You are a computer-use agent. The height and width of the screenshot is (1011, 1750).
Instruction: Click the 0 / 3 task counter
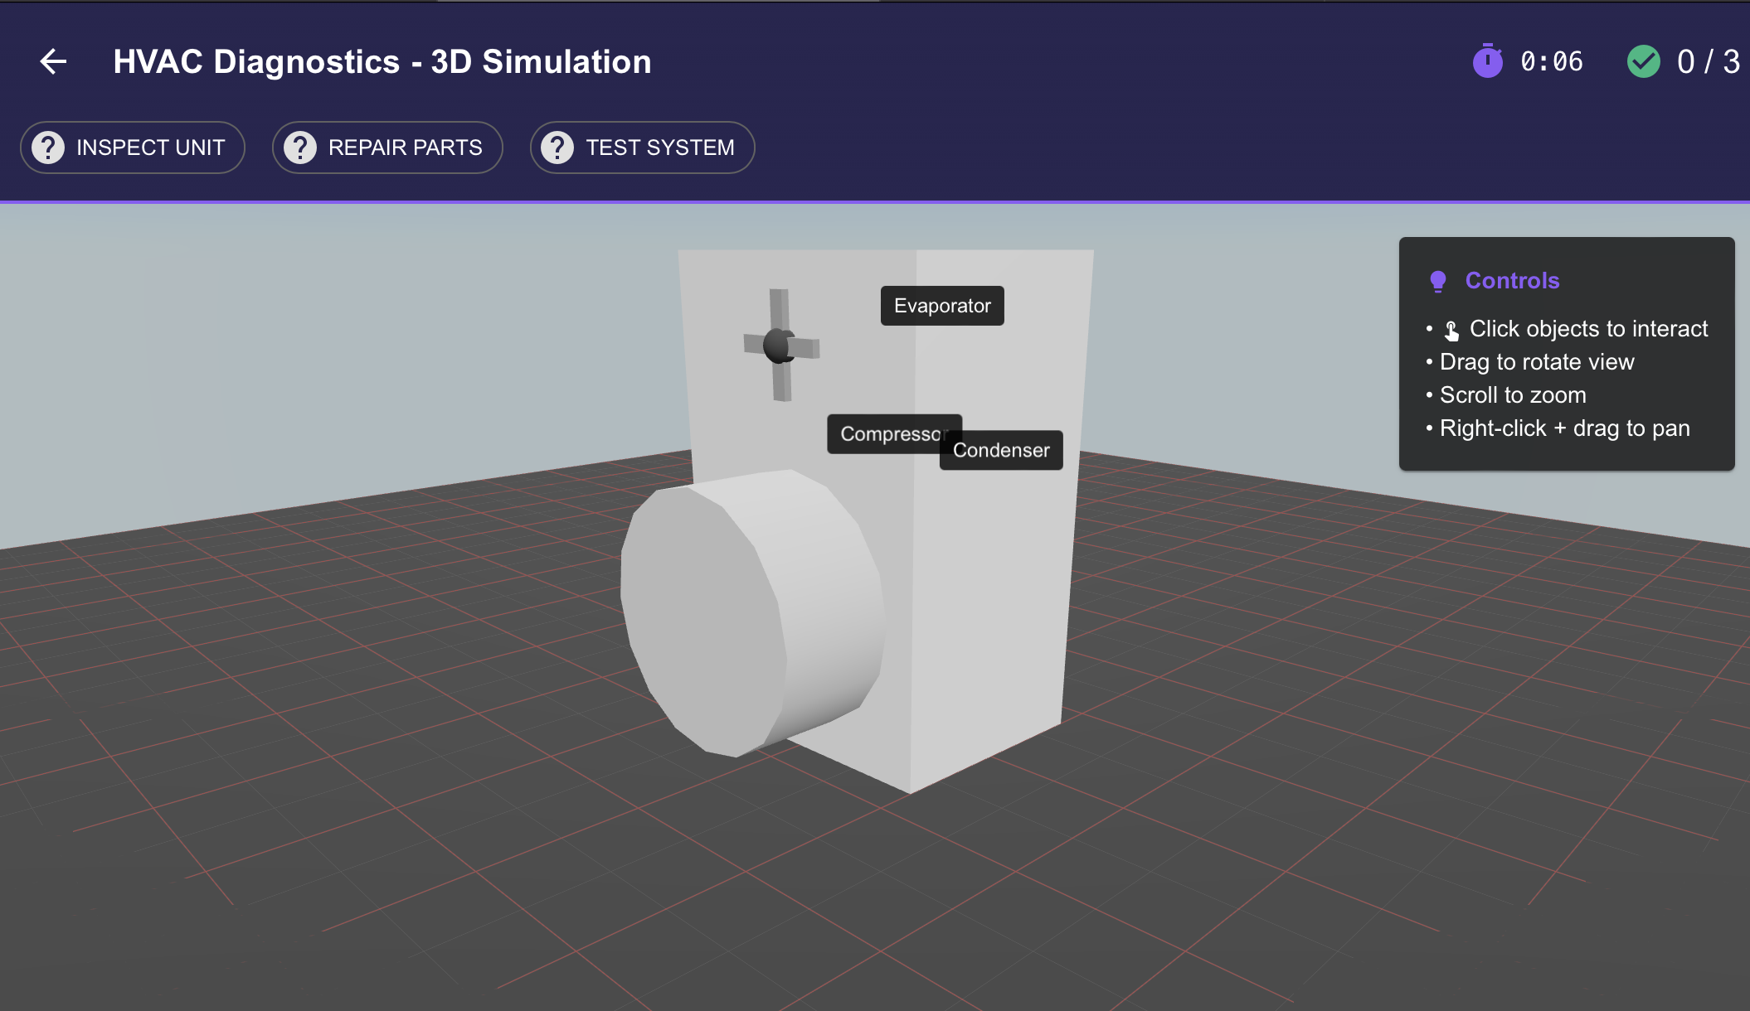click(1708, 61)
